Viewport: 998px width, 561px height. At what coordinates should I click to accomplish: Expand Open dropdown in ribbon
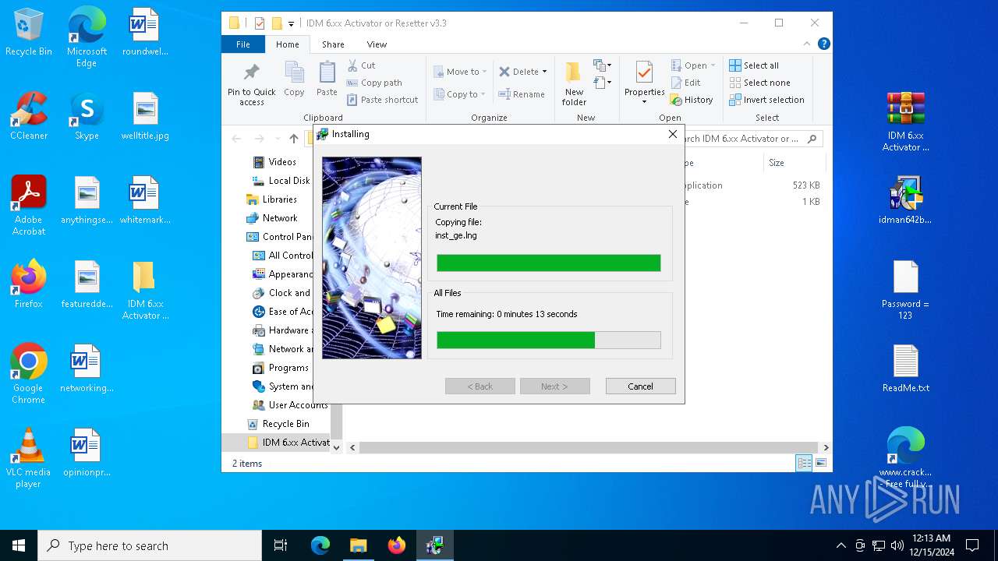pyautogui.click(x=713, y=65)
